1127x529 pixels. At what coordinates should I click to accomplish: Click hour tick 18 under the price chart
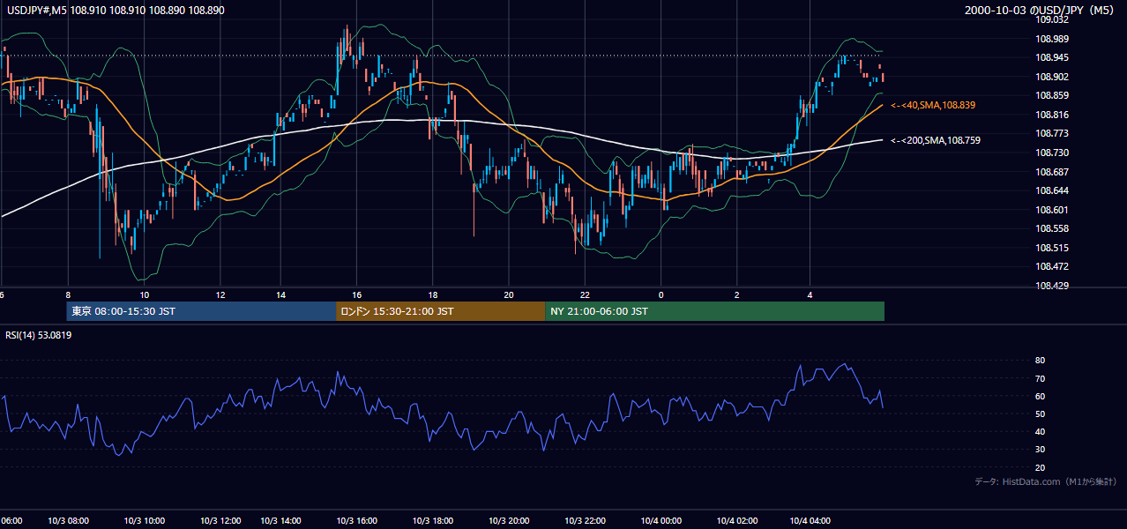[x=433, y=294]
